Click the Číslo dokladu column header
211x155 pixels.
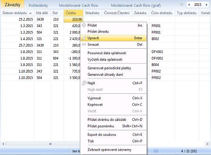pyautogui.click(x=162, y=13)
